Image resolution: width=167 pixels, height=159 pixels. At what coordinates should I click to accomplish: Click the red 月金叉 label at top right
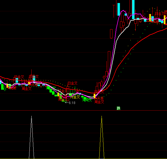click(x=160, y=13)
